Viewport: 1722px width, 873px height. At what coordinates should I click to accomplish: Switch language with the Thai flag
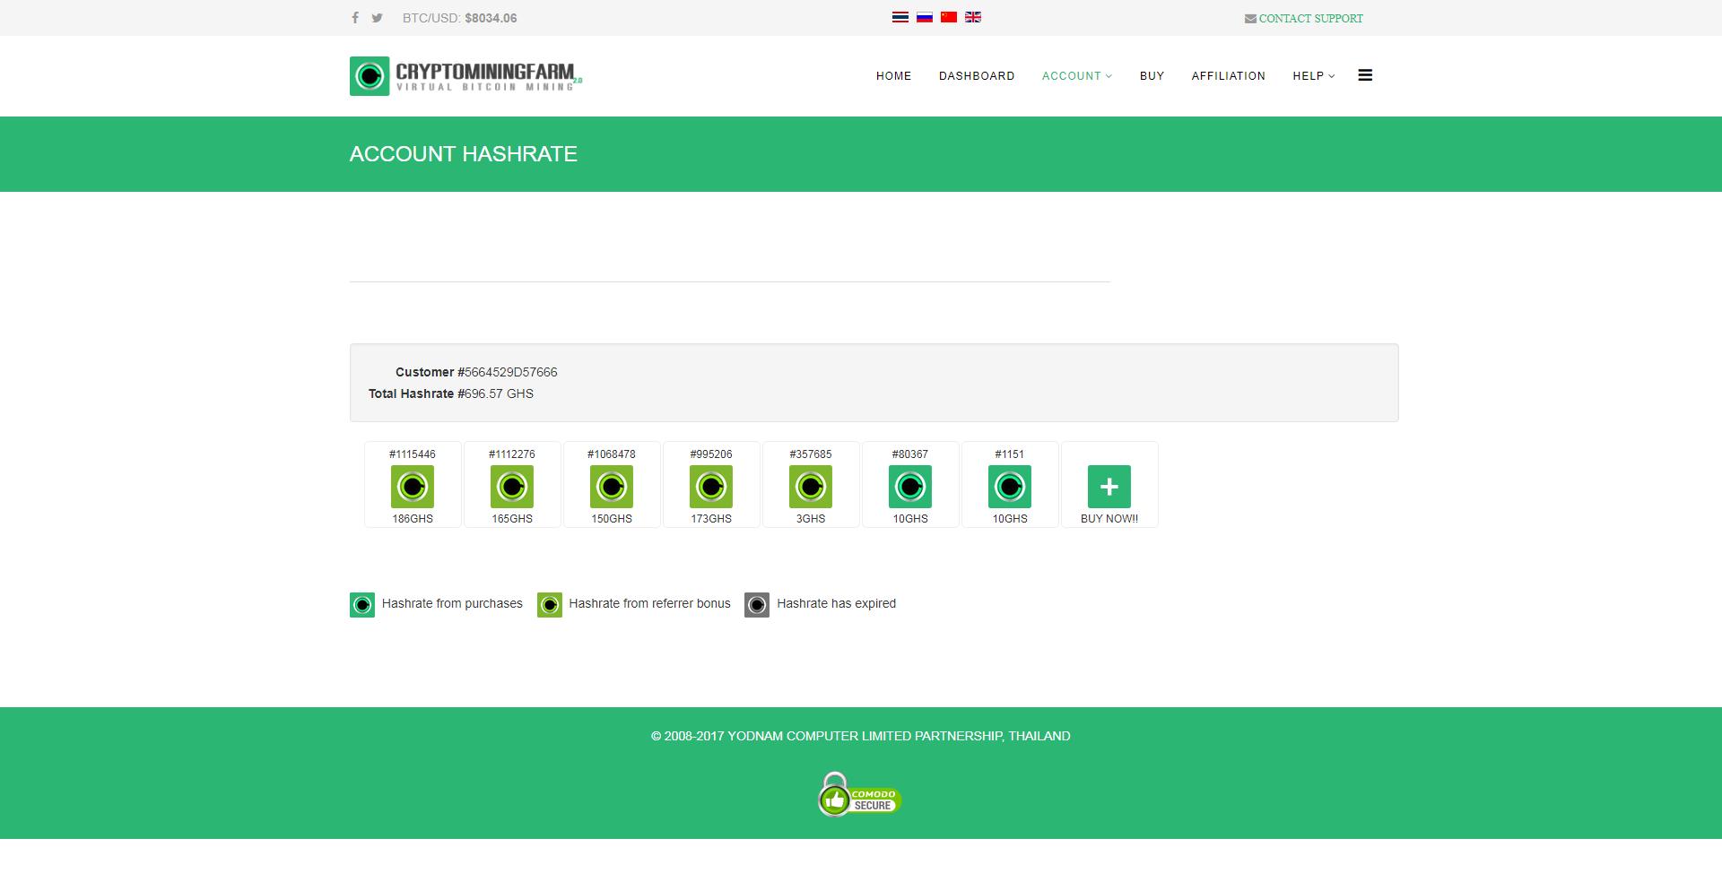900,17
